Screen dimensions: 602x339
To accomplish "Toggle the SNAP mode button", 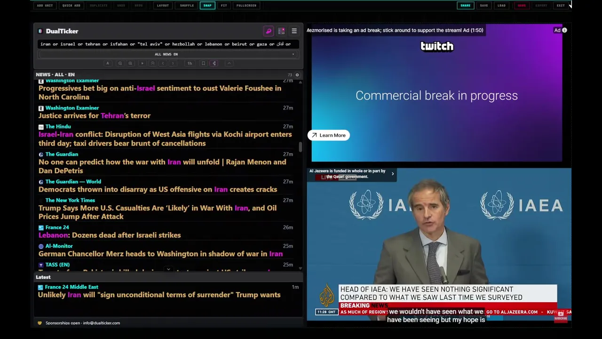I will click(x=207, y=6).
